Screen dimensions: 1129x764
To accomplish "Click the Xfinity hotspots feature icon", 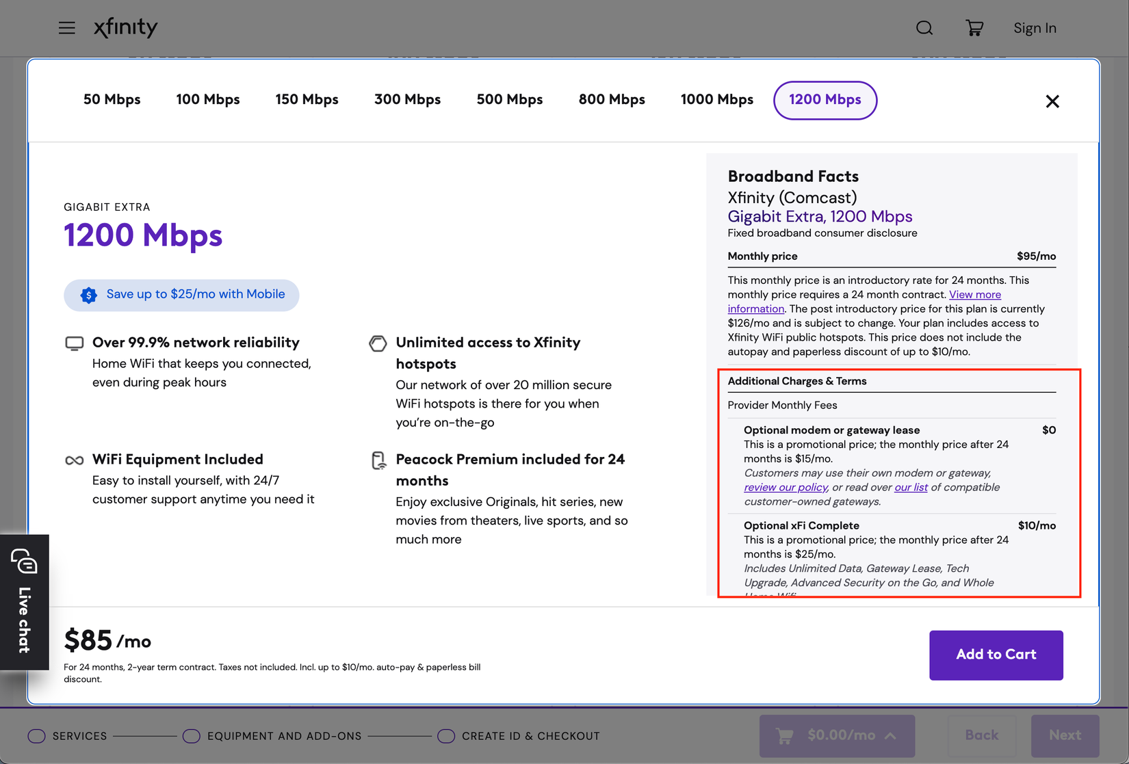I will point(378,343).
